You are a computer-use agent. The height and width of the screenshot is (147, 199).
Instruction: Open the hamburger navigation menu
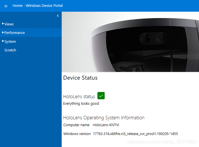[x=6, y=6]
